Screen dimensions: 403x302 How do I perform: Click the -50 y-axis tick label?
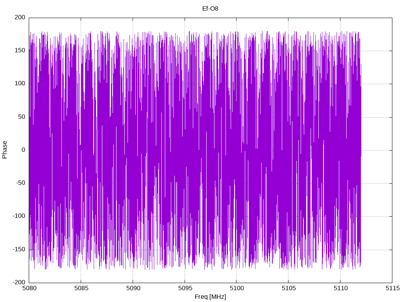[21, 183]
